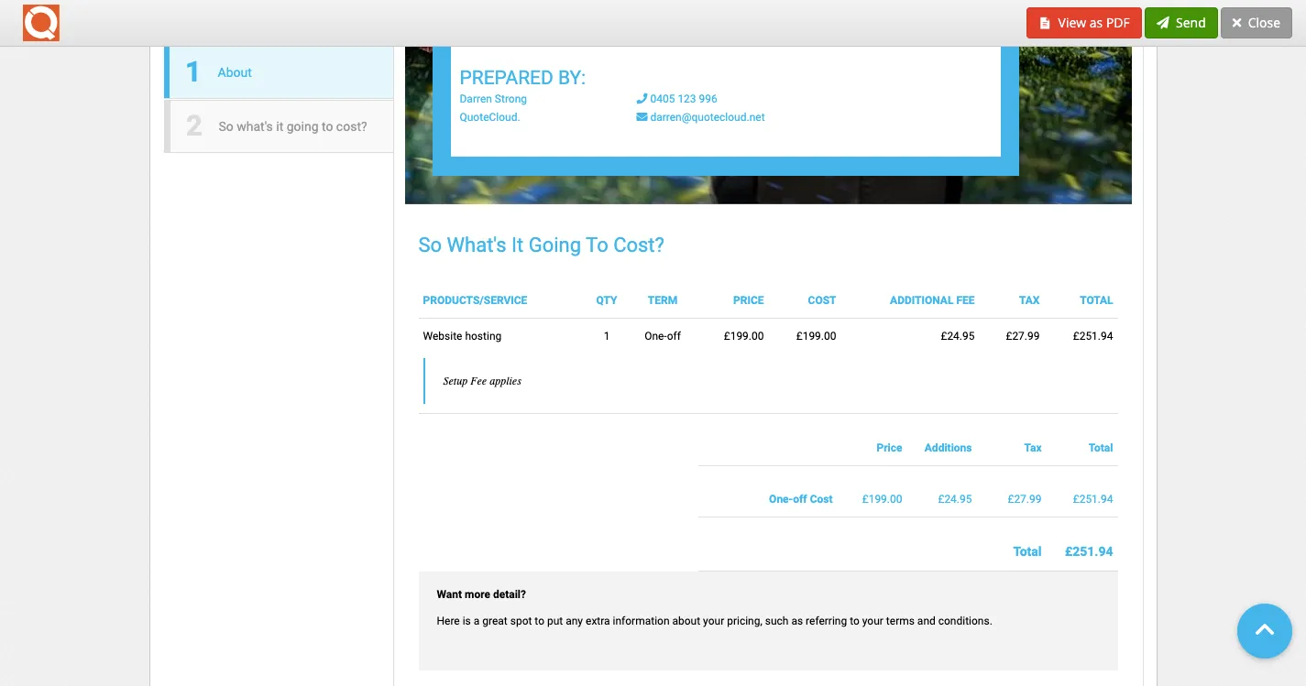Click the scroll-to-top chevron button
1306x686 pixels.
pos(1264,630)
